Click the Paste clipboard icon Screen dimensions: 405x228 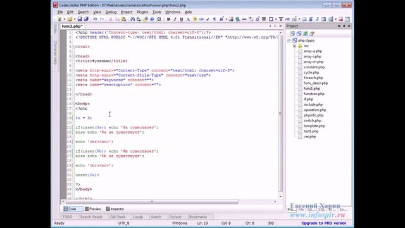click(x=123, y=19)
